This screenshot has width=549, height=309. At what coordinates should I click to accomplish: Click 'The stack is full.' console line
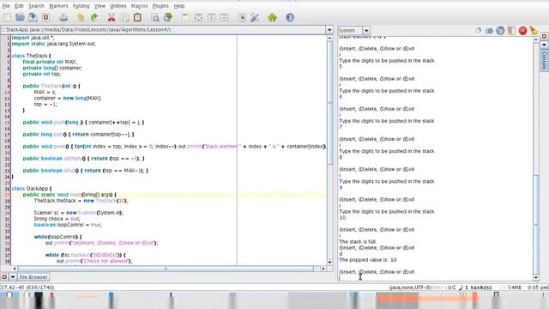tap(358, 241)
